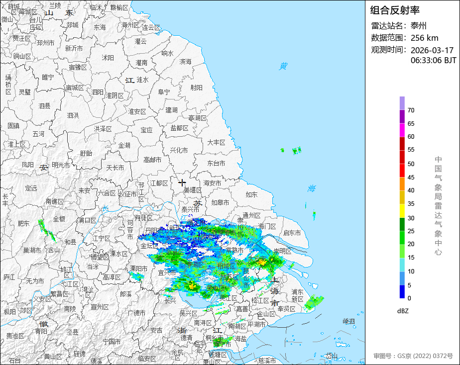Image resolution: width=460 pixels, height=365 pixels.
Task: Click the yellow 30–35 legend band
Action: click(402, 211)
